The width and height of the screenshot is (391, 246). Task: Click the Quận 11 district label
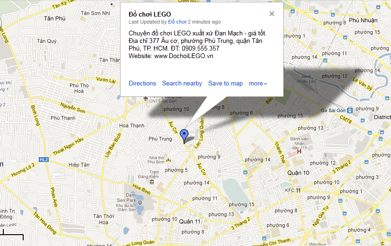190,221
